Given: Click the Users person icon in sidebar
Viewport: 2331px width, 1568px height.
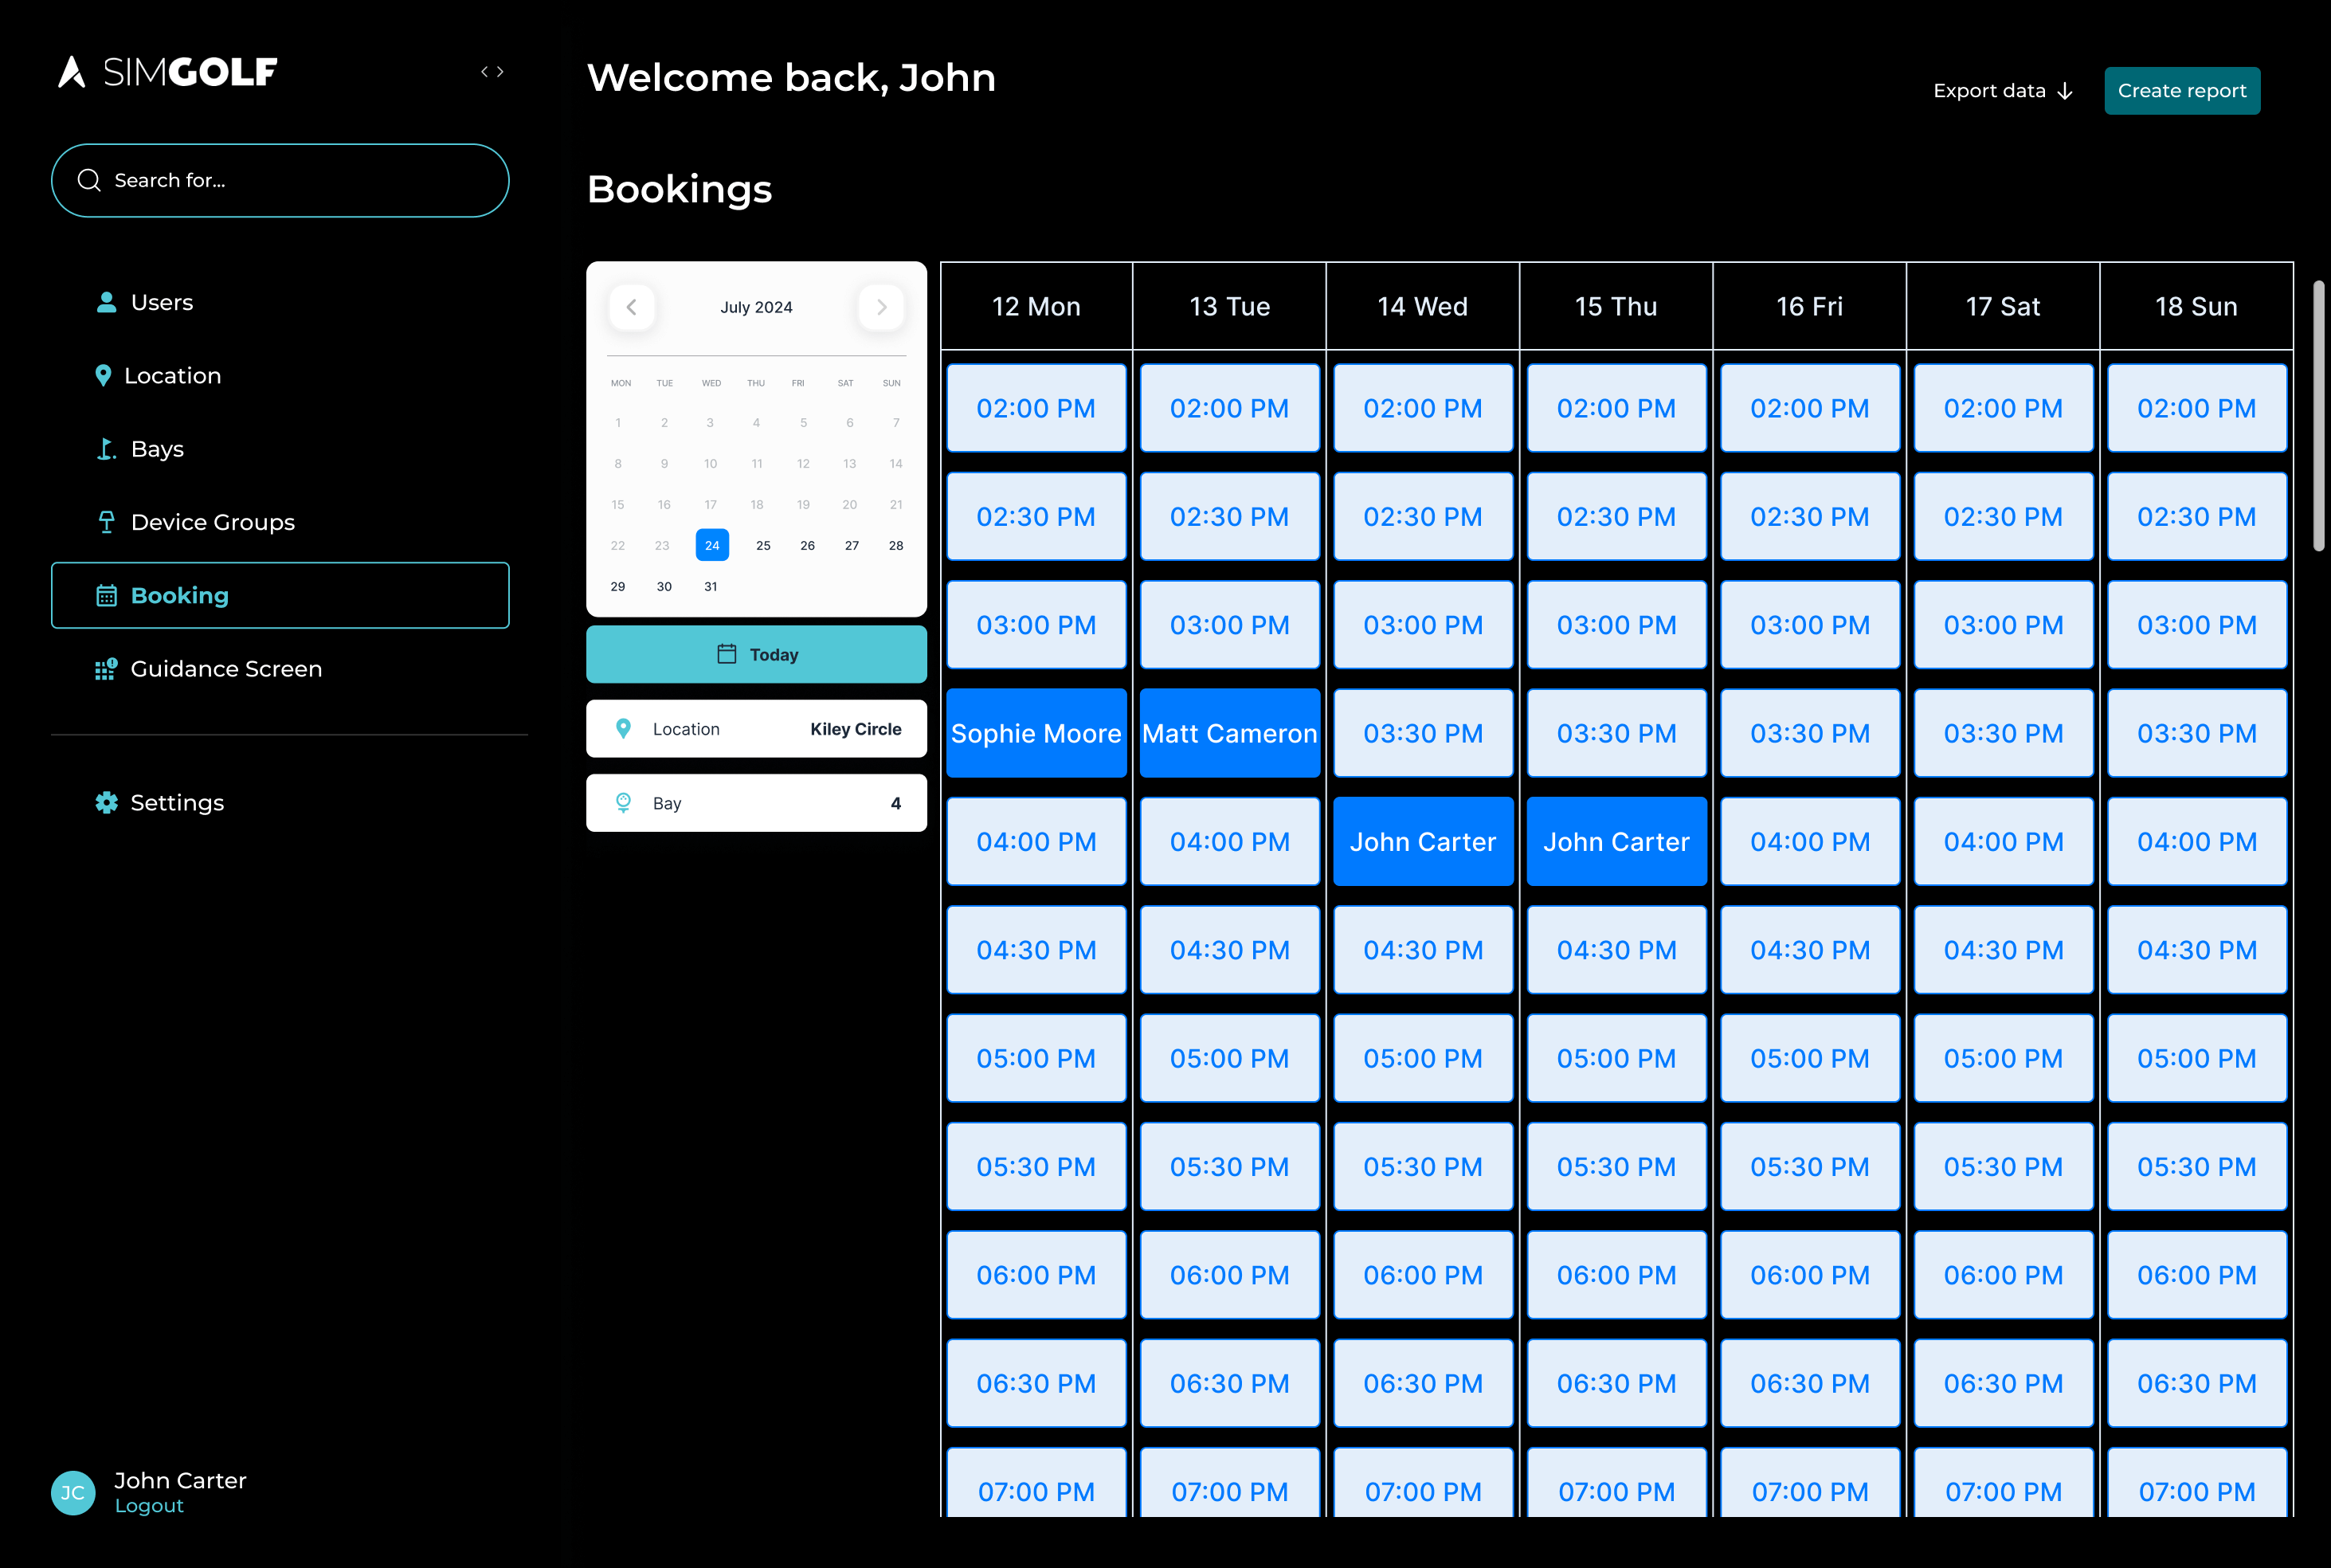Looking at the screenshot, I should pyautogui.click(x=106, y=302).
